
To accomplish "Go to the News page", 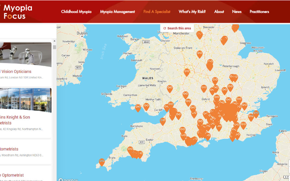I will point(237,12).
